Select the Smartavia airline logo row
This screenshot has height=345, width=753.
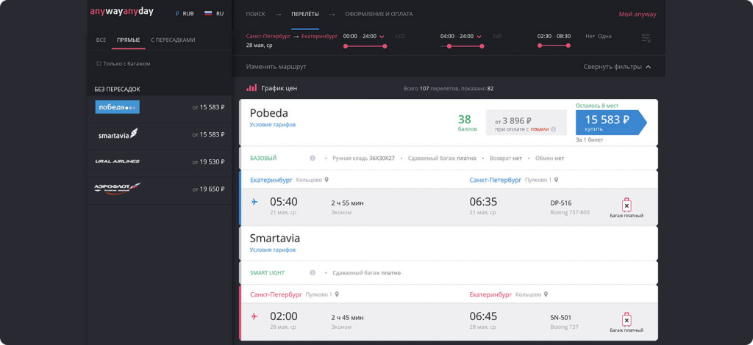click(160, 134)
